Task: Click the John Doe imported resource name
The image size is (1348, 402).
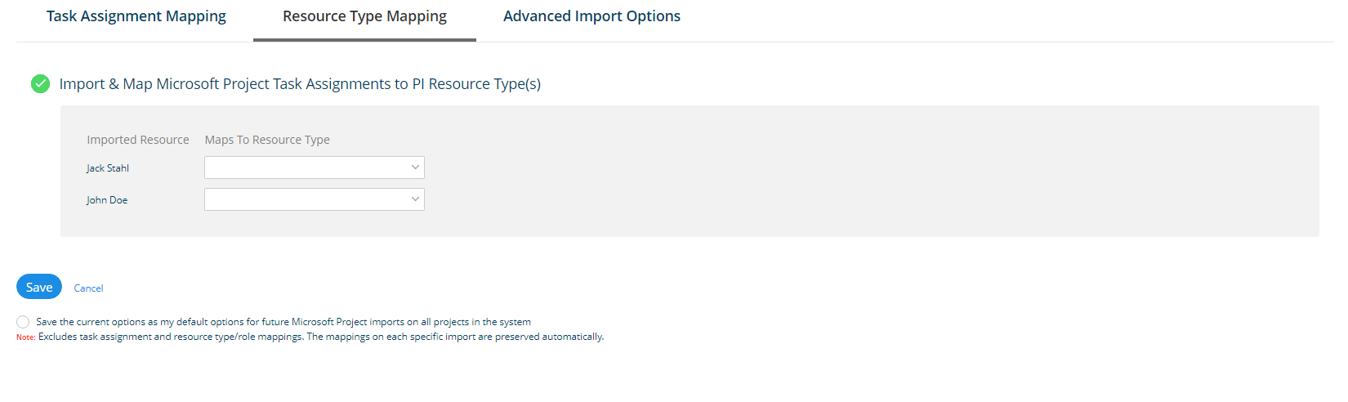Action: tap(107, 200)
